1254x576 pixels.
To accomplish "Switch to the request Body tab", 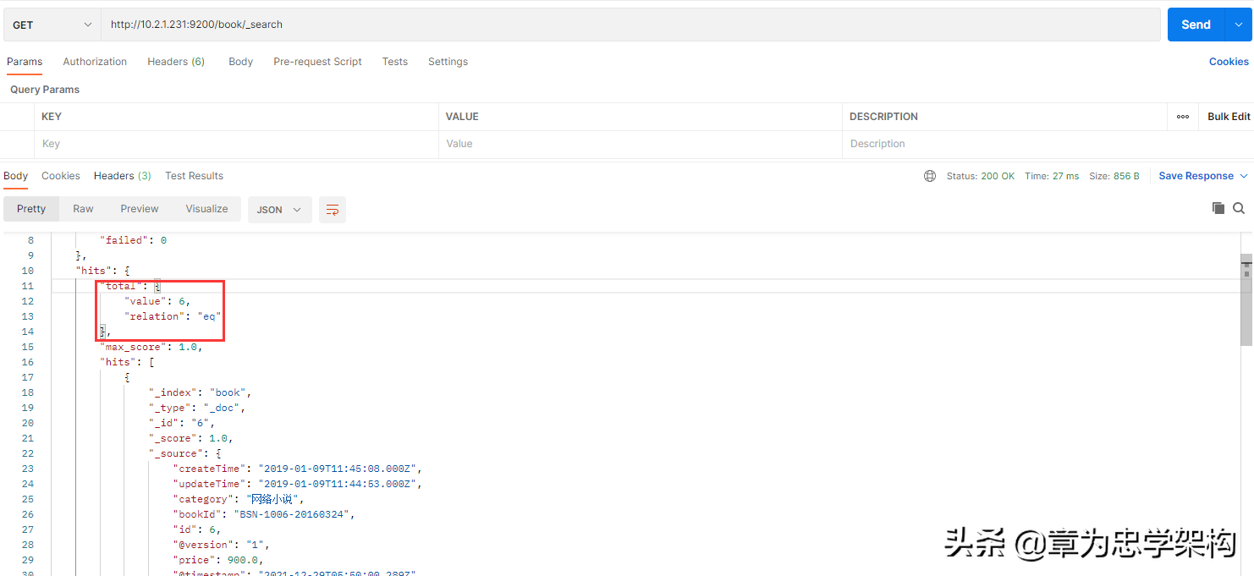I will pos(241,62).
